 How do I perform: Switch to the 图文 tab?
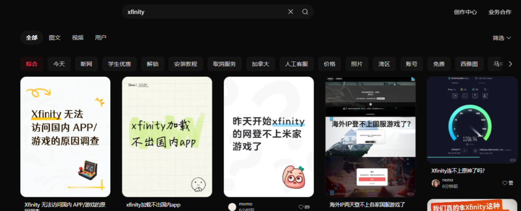click(x=54, y=38)
